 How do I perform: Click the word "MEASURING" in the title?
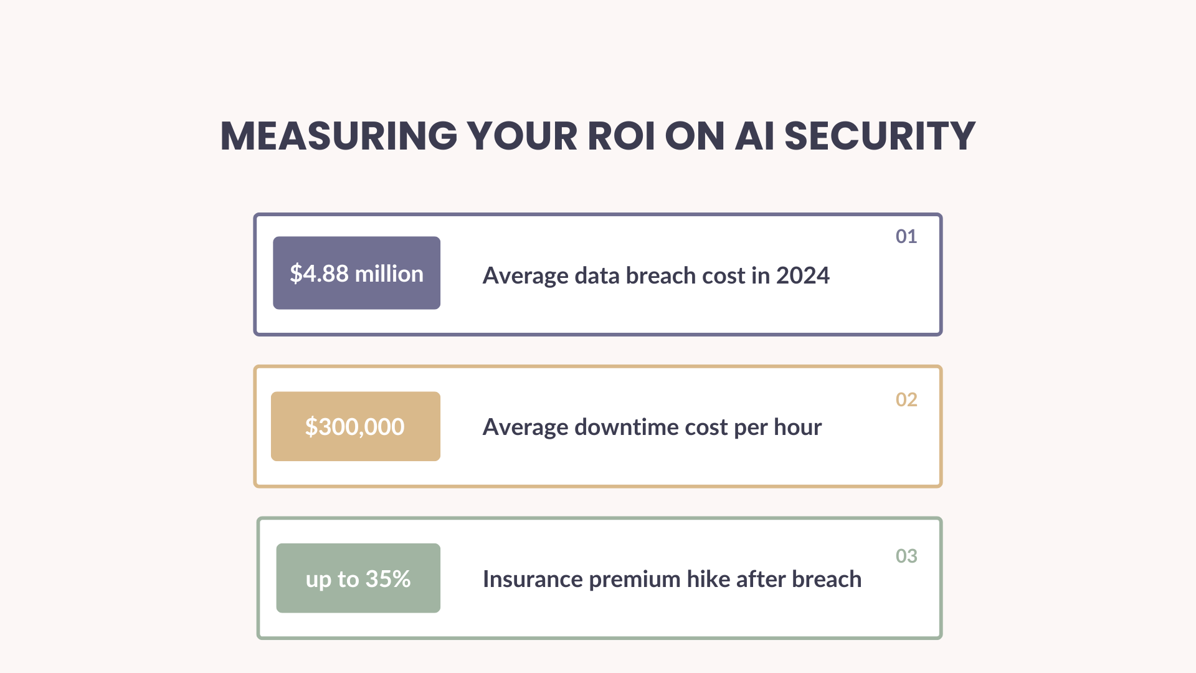[x=339, y=136]
